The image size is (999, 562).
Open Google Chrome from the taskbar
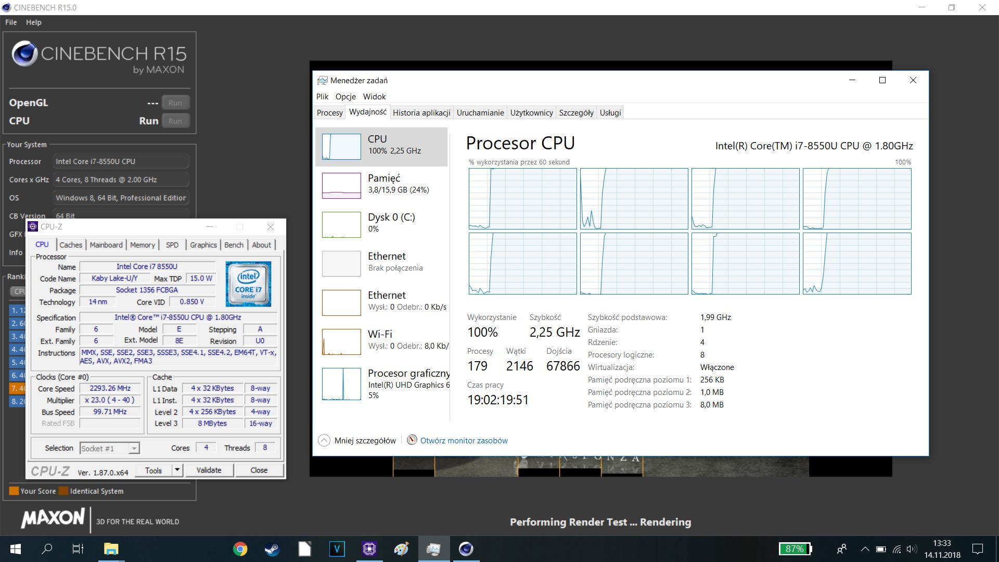tap(240, 549)
